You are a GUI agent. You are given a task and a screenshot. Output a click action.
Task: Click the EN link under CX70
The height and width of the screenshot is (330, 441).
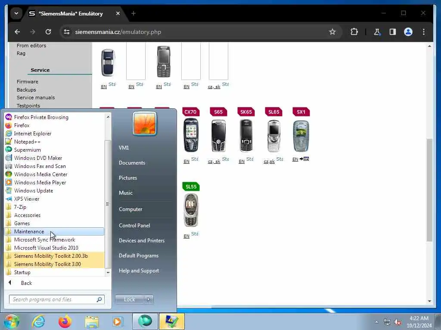click(186, 162)
